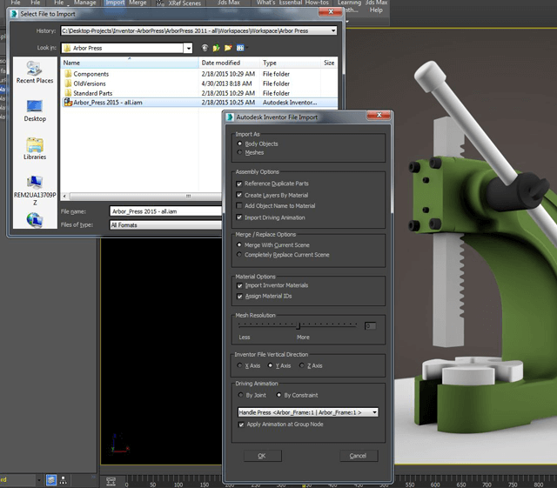
Task: Toggle Reference Duplicate Parts checkbox
Action: [x=239, y=184]
